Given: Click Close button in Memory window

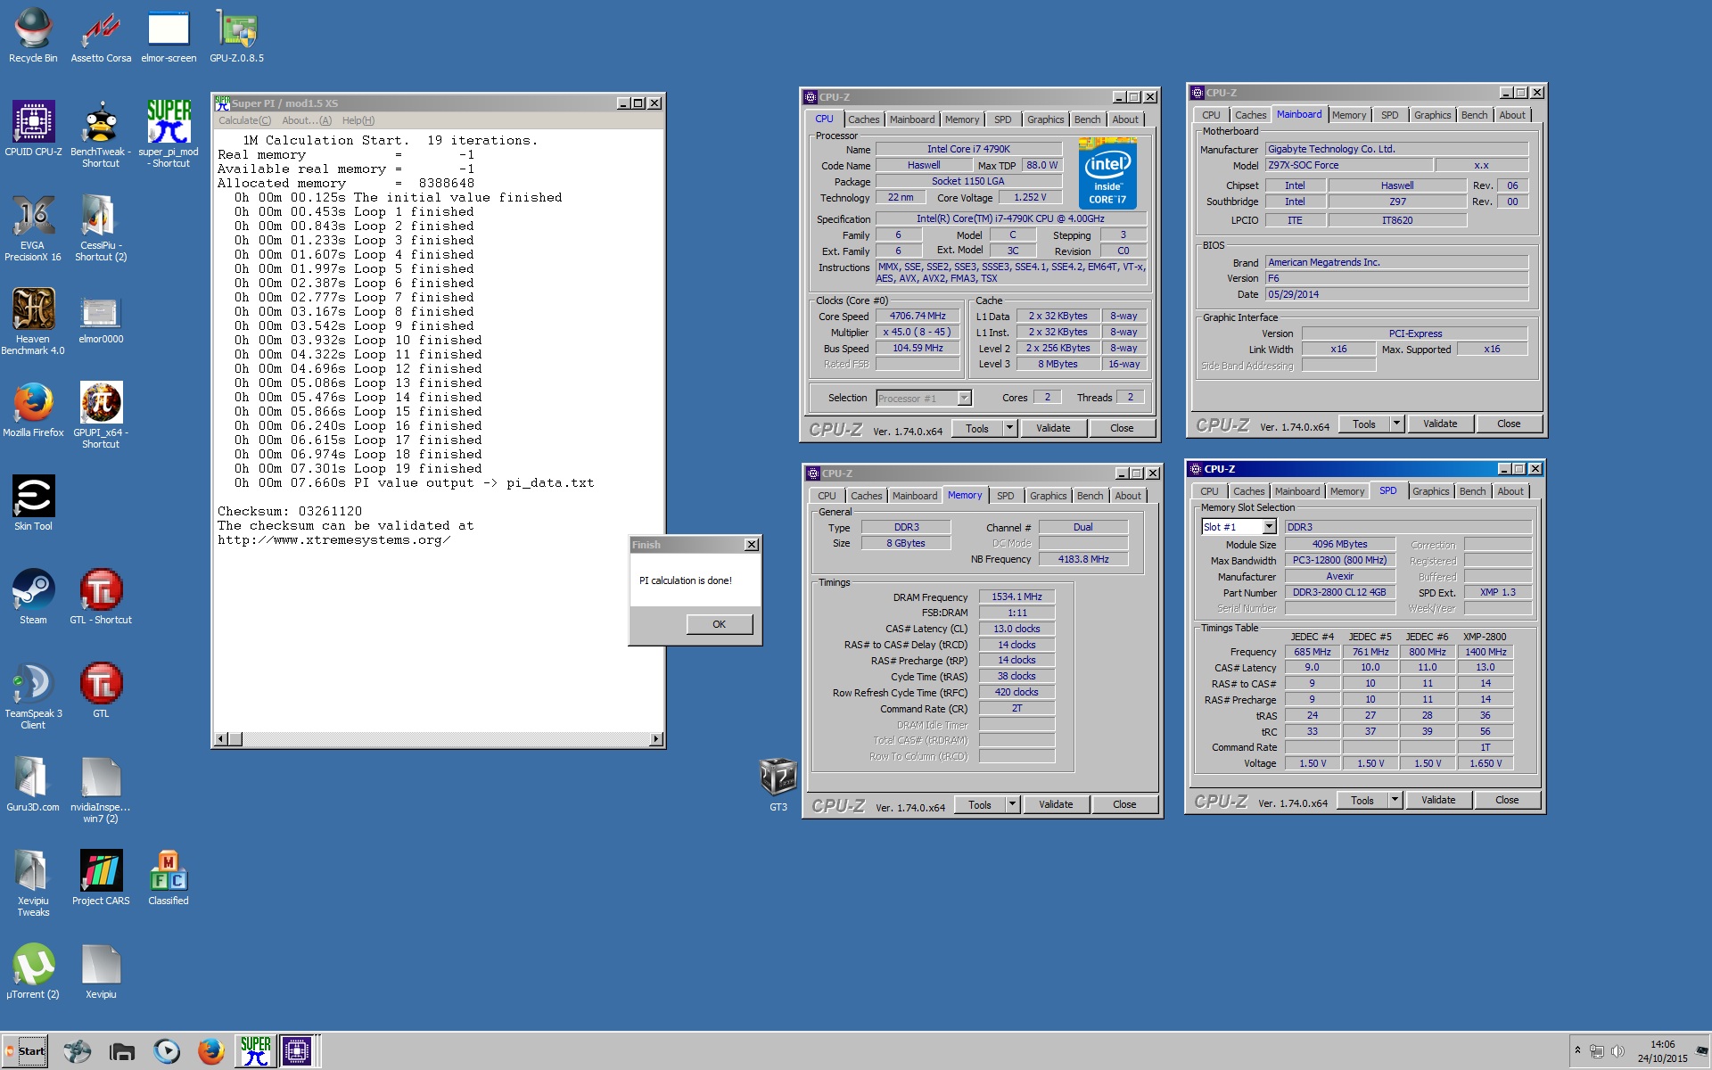Looking at the screenshot, I should coord(1124,804).
